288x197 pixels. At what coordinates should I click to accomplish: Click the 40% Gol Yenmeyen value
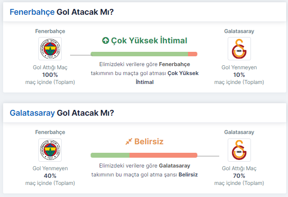[50, 176]
